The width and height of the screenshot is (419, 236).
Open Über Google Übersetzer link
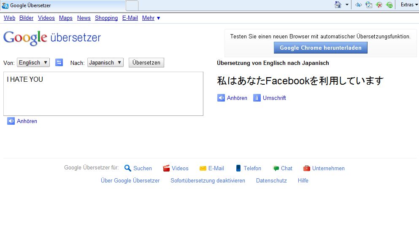(x=130, y=181)
